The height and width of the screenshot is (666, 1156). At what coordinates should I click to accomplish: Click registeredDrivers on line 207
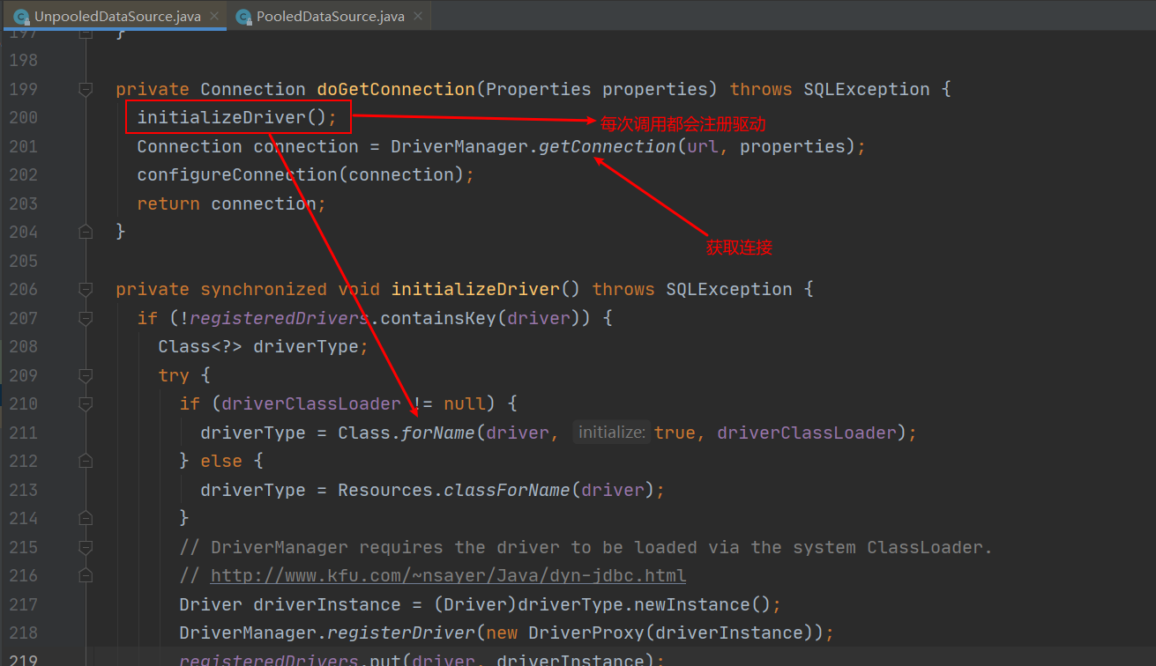280,318
